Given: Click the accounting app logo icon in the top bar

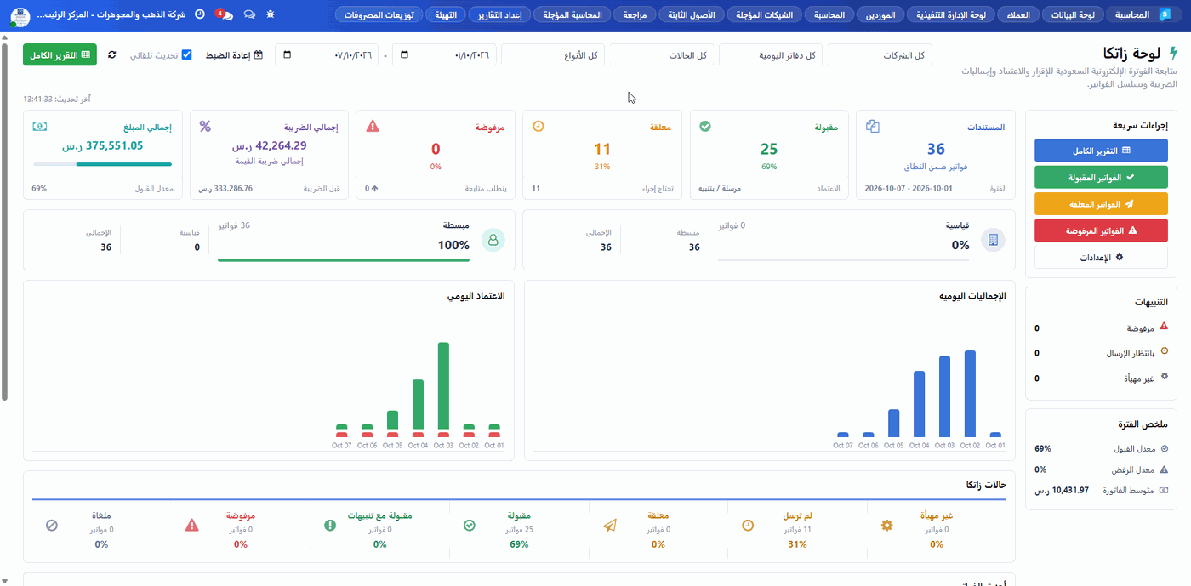Looking at the screenshot, I should click(1165, 14).
